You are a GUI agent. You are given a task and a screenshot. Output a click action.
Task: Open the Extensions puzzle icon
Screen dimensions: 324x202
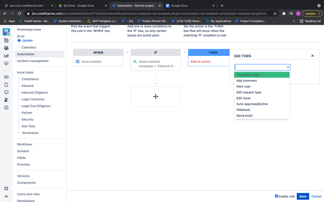click(x=284, y=13)
